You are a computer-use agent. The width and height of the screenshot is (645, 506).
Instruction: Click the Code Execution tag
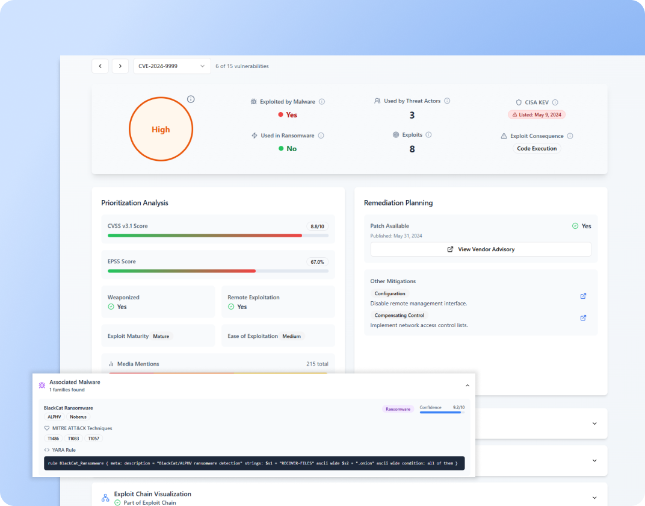pyautogui.click(x=537, y=149)
